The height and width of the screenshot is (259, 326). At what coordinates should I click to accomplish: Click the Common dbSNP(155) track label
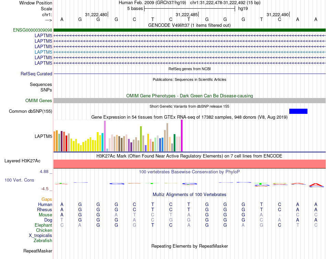(31, 111)
